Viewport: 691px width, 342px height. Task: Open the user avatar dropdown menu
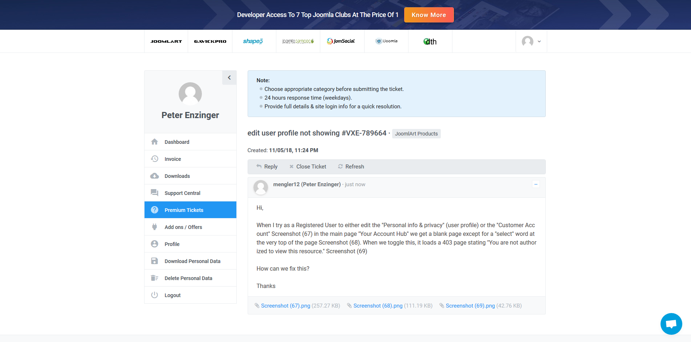531,41
